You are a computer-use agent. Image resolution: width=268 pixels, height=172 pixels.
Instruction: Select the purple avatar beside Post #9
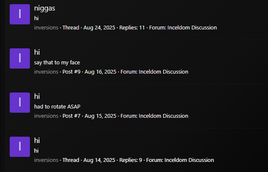point(20,58)
